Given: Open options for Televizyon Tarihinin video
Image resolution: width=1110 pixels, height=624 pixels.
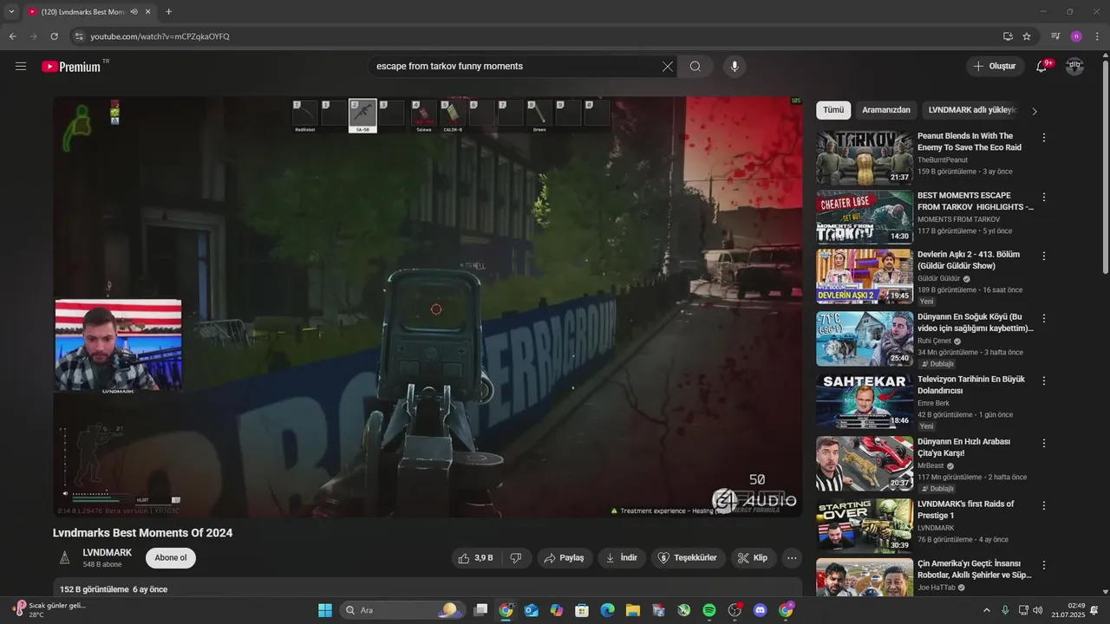Looking at the screenshot, I should (1044, 380).
